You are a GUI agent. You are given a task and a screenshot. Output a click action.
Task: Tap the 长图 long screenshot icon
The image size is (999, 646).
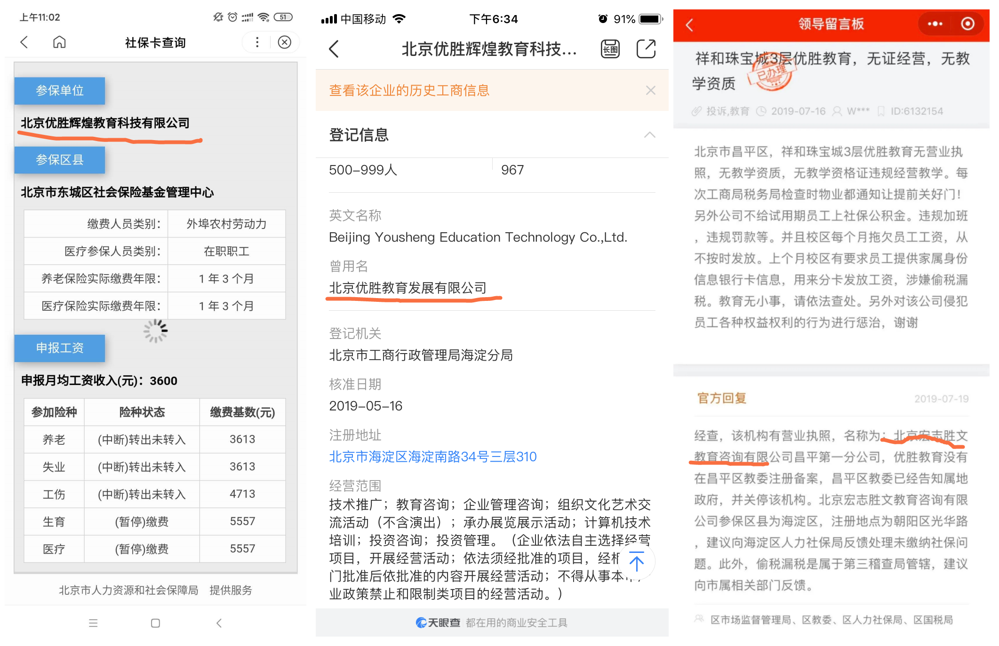[610, 49]
